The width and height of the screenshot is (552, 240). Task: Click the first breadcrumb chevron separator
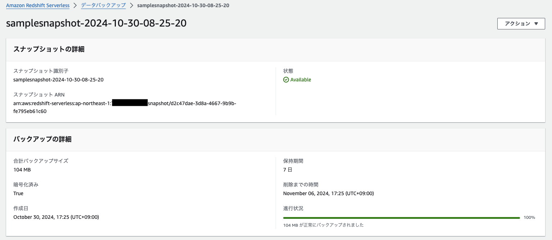click(75, 5)
